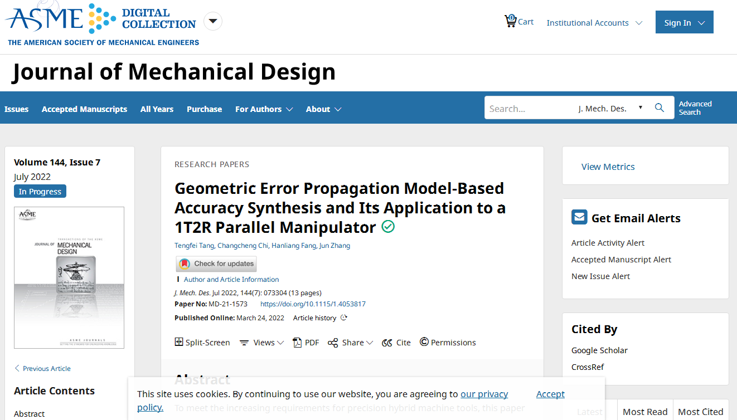Open the For Authors menu

coord(264,109)
